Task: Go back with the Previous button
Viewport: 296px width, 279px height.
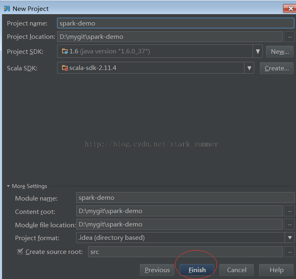Action: coord(157,270)
